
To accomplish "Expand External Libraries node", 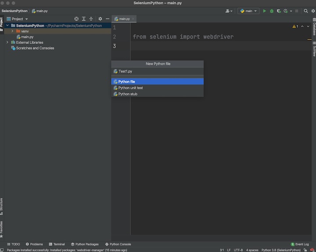I will click(x=7, y=43).
